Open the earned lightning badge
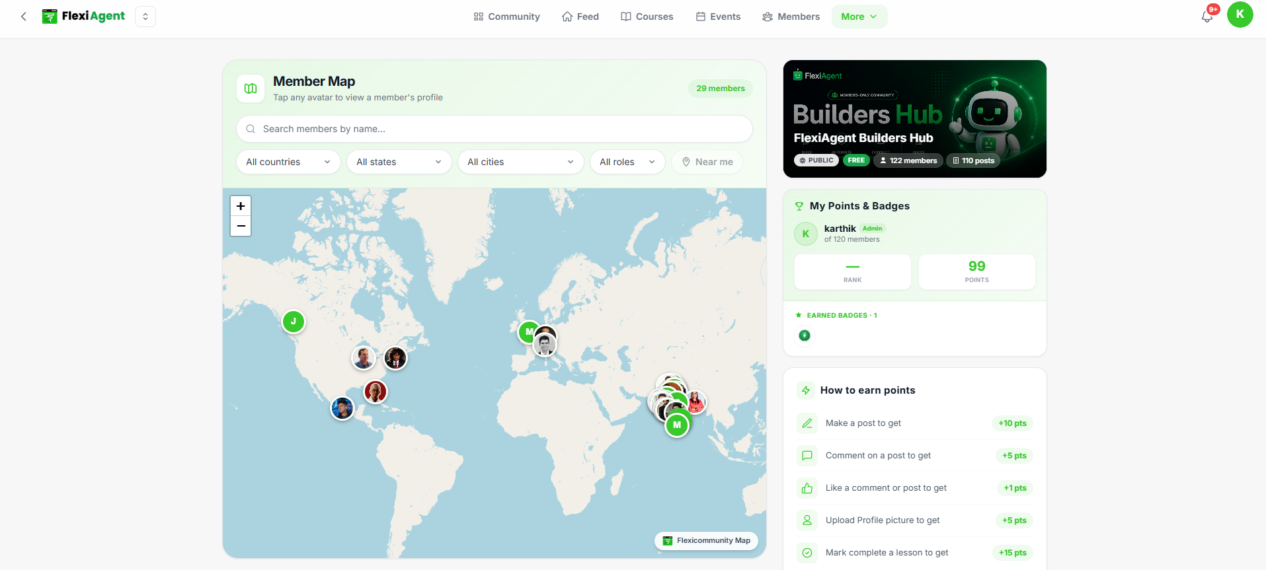 (x=805, y=336)
